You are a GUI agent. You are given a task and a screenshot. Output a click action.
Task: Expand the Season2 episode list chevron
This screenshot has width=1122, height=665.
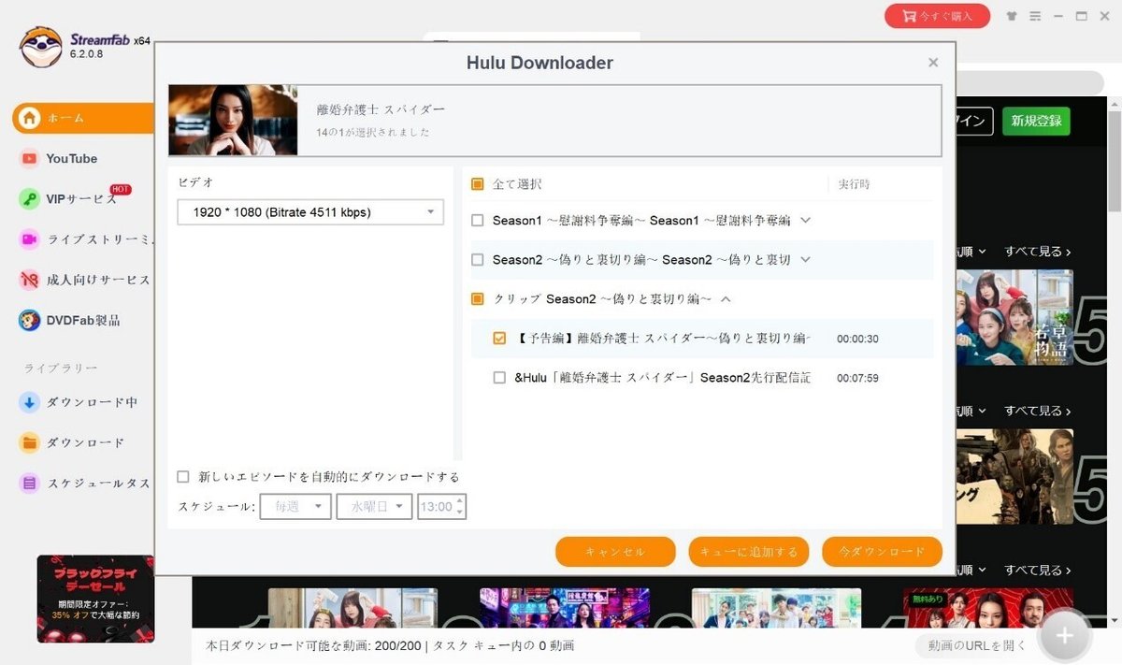pos(806,260)
